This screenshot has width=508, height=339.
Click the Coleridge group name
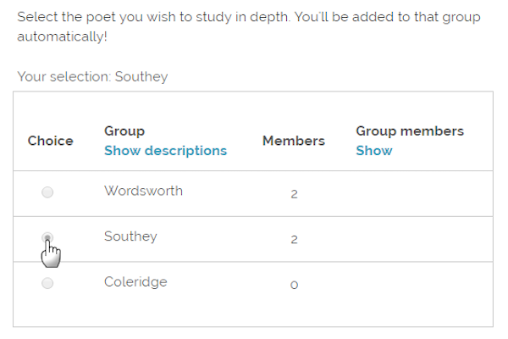coord(135,281)
